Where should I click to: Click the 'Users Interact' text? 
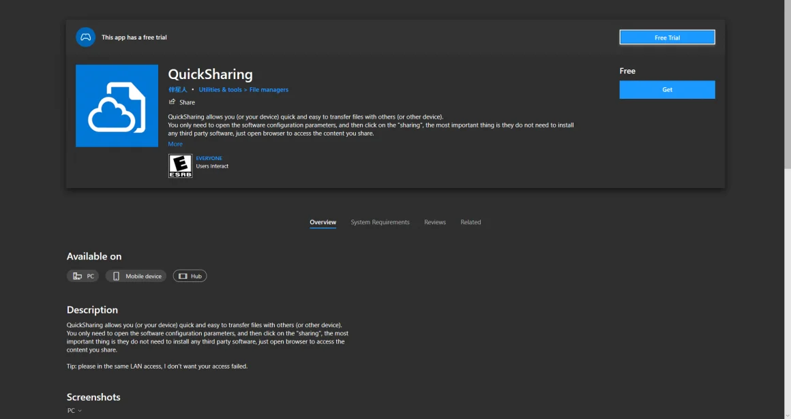(x=212, y=166)
